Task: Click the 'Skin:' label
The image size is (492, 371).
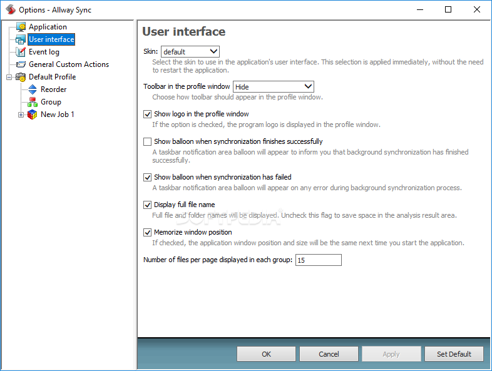Action: click(151, 51)
